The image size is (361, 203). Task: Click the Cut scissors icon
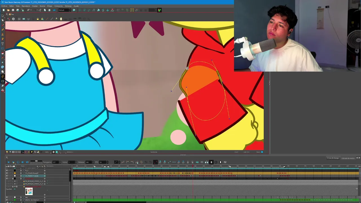click(40, 10)
